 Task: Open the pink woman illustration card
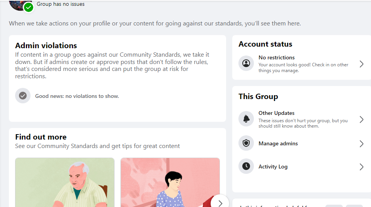pyautogui.click(x=170, y=182)
